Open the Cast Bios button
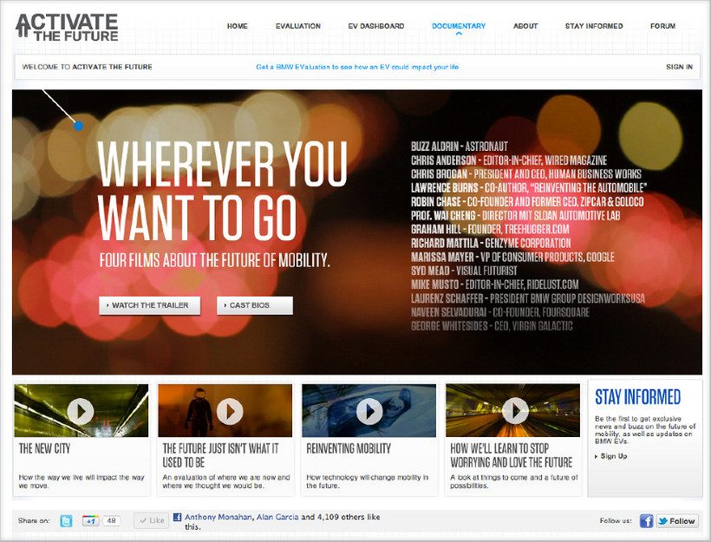 [x=255, y=305]
